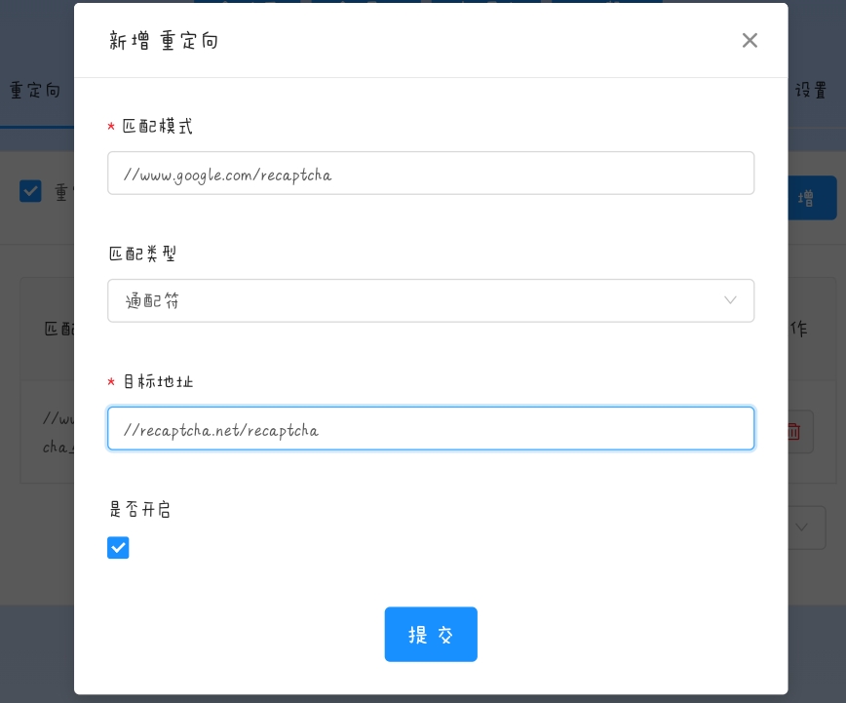Close the 新增重定向 dialog
This screenshot has height=703, width=846.
(750, 40)
